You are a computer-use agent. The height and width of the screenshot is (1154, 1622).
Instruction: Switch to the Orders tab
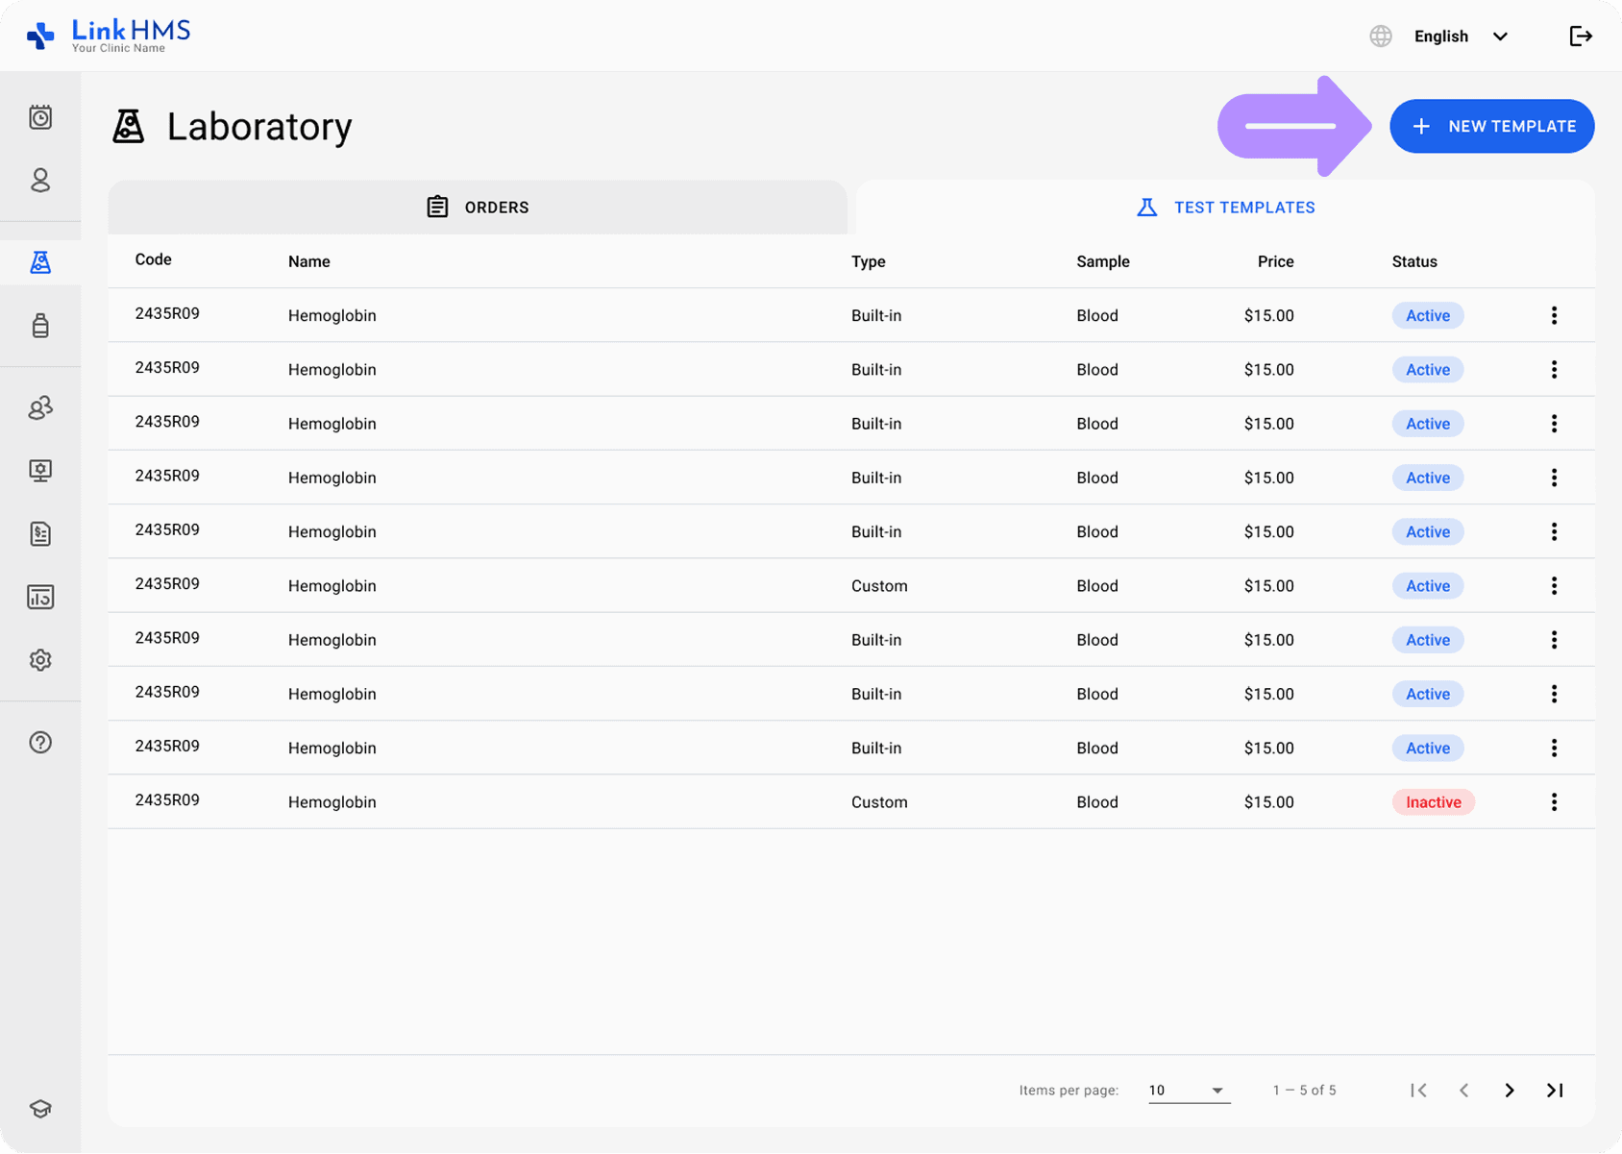click(x=478, y=208)
